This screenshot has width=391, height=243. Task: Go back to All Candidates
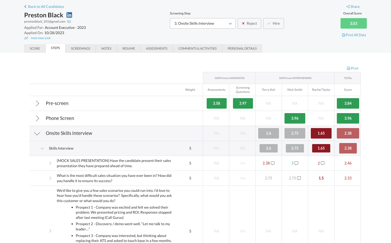click(44, 7)
